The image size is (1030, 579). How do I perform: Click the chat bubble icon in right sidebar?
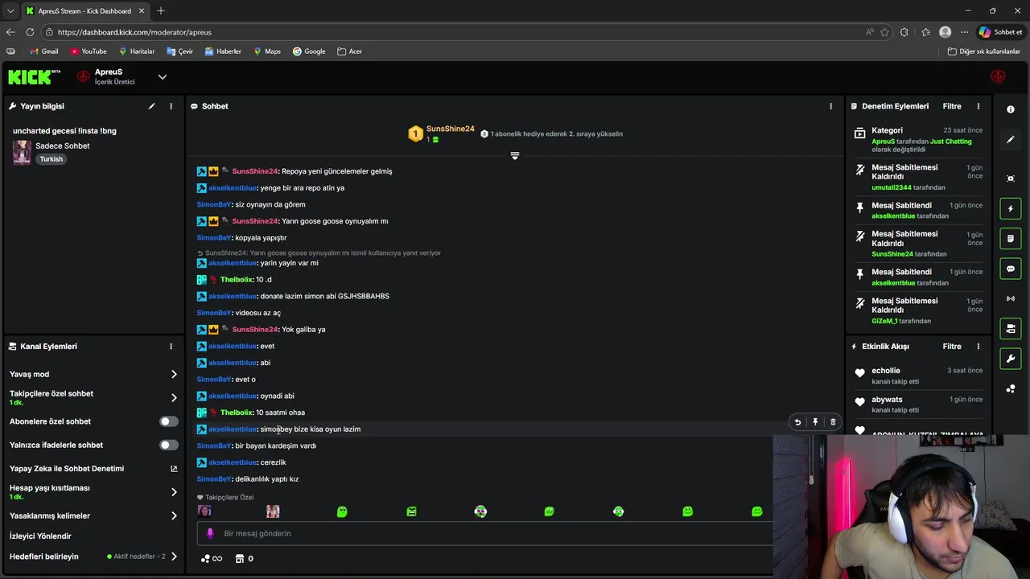pyautogui.click(x=1011, y=269)
